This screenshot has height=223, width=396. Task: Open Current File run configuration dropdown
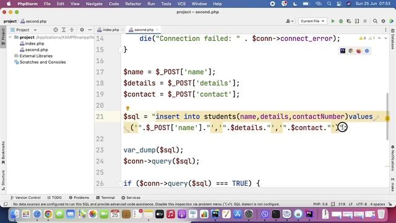tap(312, 21)
